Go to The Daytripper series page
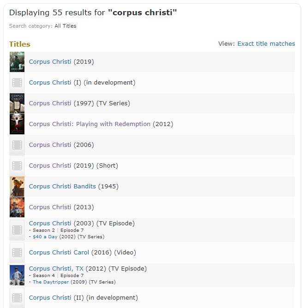This screenshot has width=304, height=308. pos(51,282)
